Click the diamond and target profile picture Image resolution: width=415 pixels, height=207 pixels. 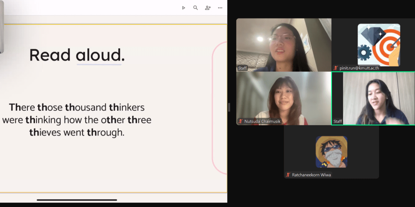click(x=379, y=44)
